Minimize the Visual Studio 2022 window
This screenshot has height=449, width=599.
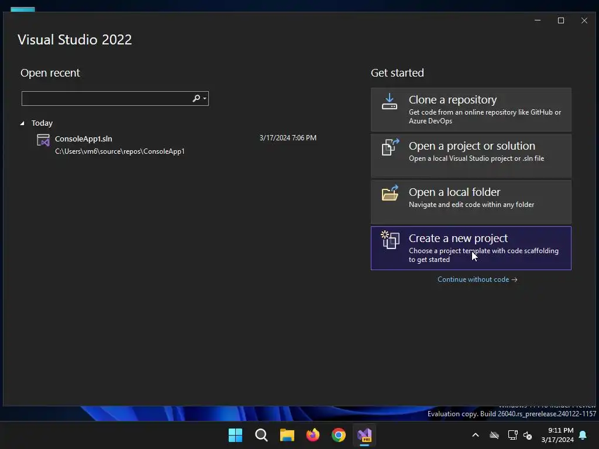pyautogui.click(x=538, y=20)
